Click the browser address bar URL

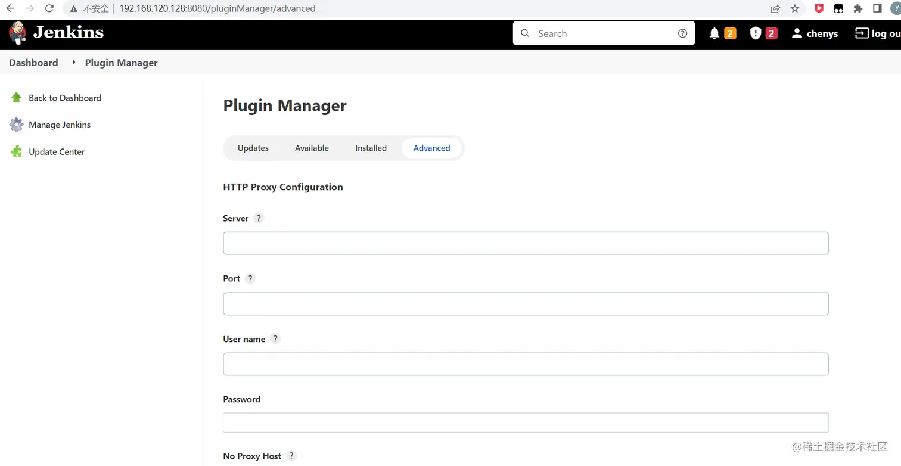(x=217, y=8)
